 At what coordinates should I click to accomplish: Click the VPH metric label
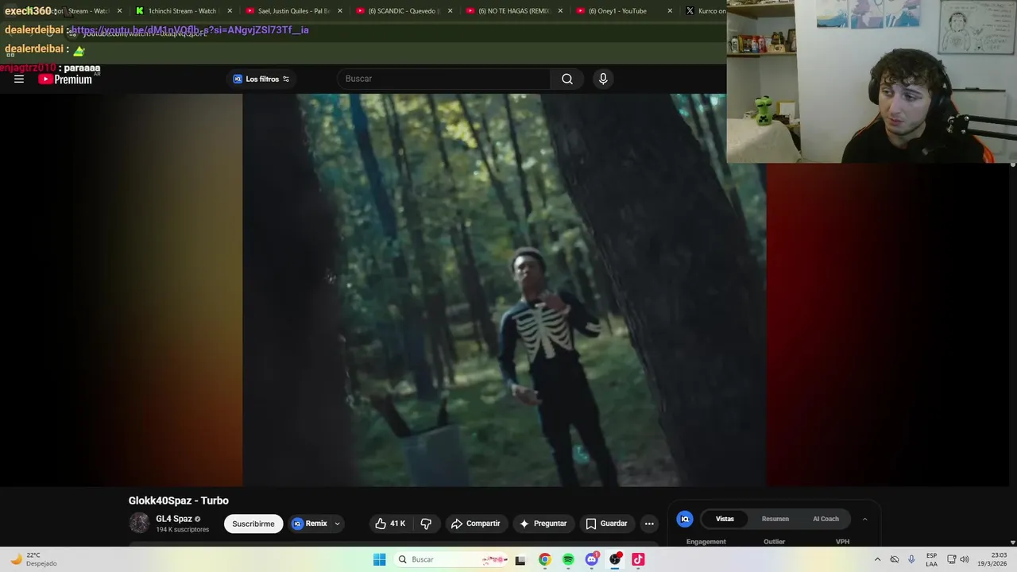(x=842, y=542)
